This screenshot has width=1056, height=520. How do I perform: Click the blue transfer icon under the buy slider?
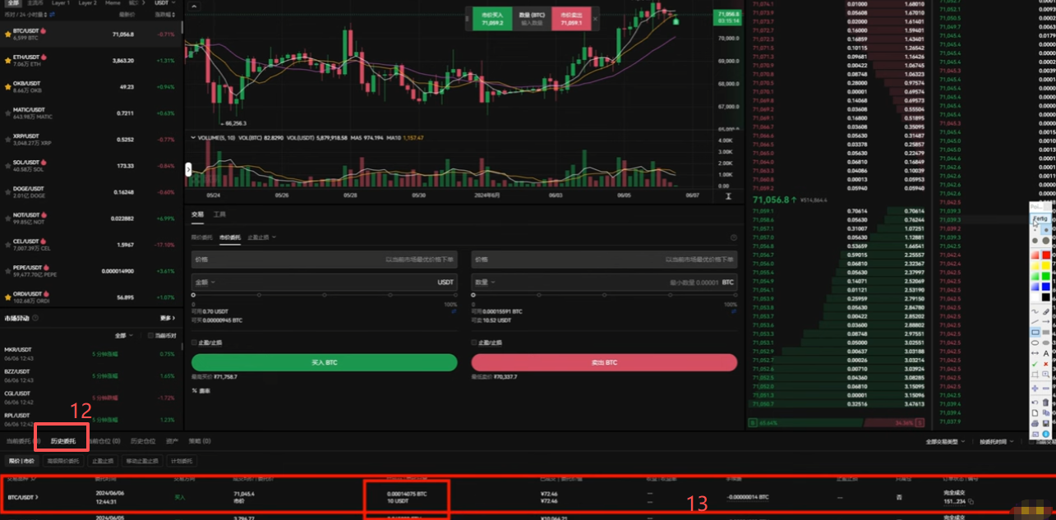(454, 312)
